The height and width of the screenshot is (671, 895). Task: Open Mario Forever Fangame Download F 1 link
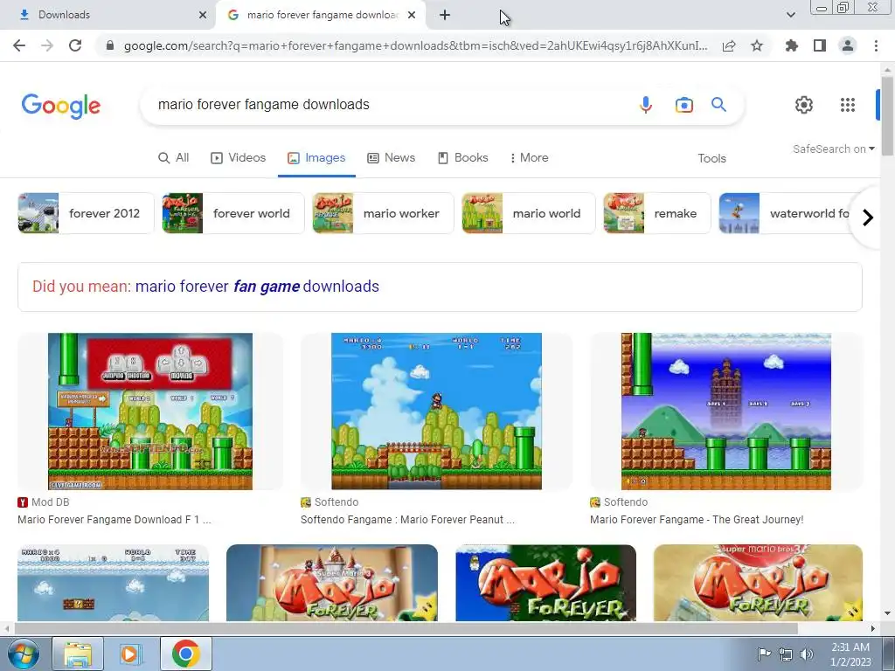114,520
